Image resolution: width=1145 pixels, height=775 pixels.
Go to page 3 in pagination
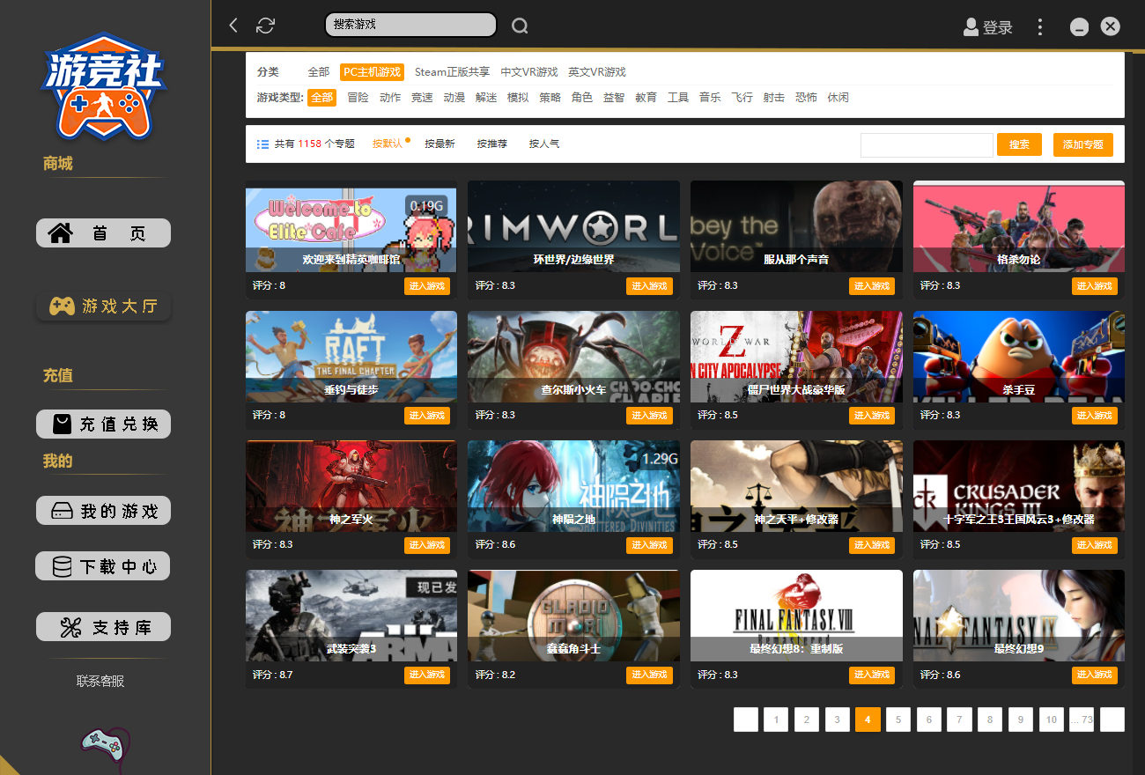coord(837,720)
